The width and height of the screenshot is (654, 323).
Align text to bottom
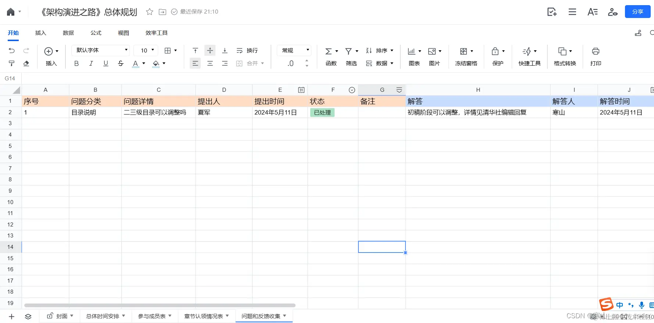tap(225, 51)
